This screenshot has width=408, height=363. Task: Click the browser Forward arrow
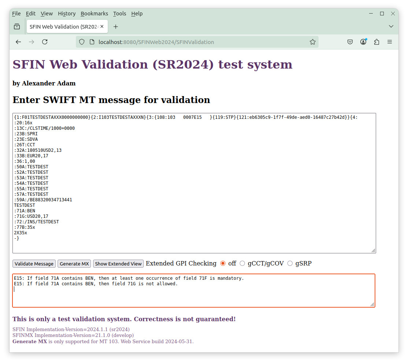32,42
